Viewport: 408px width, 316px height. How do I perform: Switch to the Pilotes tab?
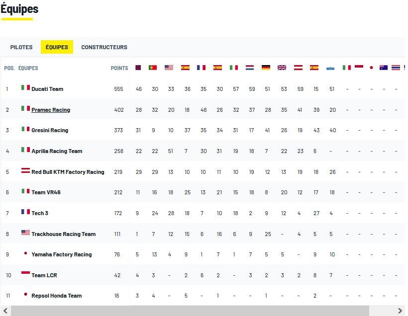(x=21, y=47)
